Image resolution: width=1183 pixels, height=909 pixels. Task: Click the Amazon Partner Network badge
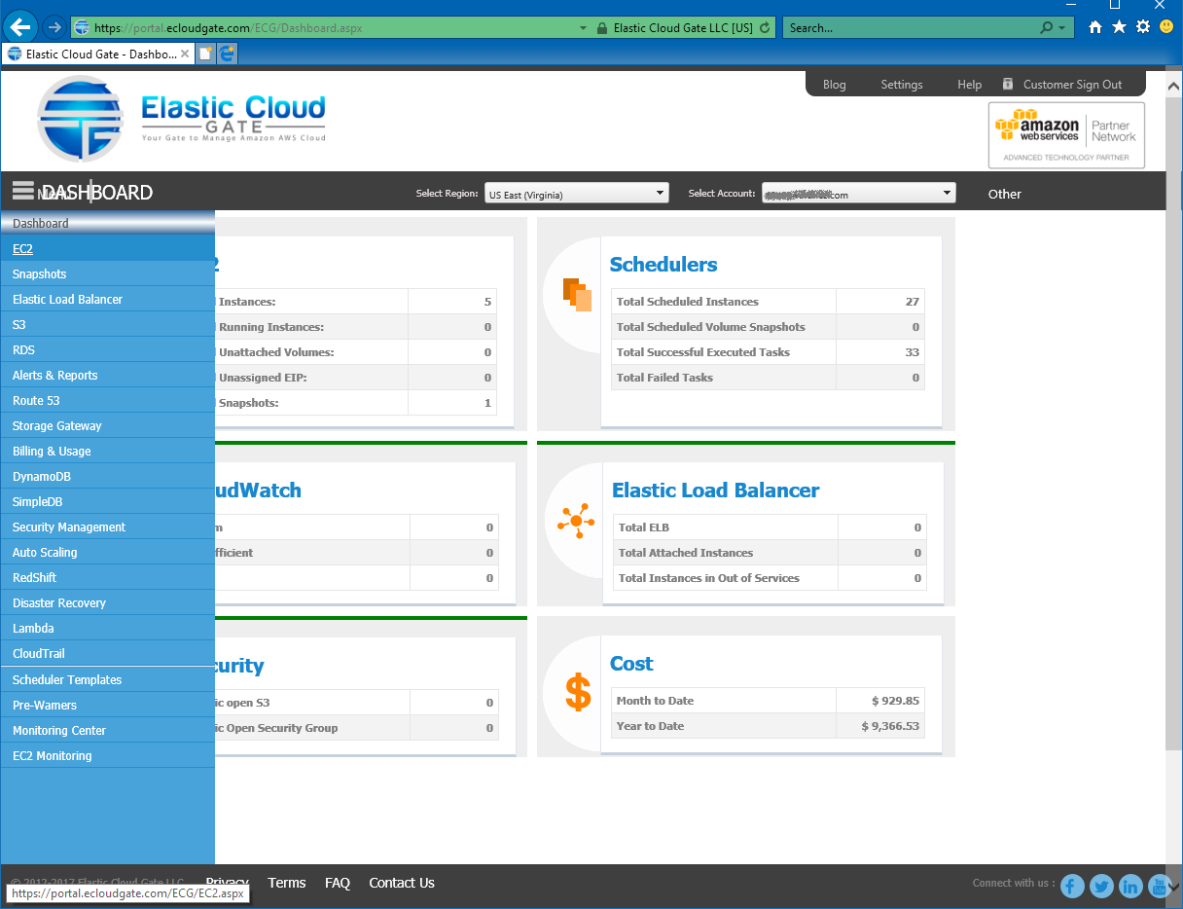point(1066,135)
